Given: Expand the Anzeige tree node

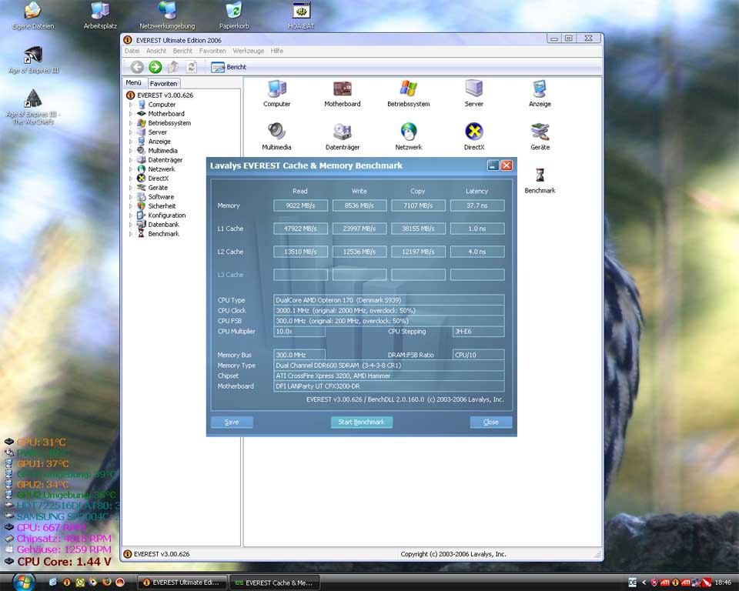Looking at the screenshot, I should point(131,142).
